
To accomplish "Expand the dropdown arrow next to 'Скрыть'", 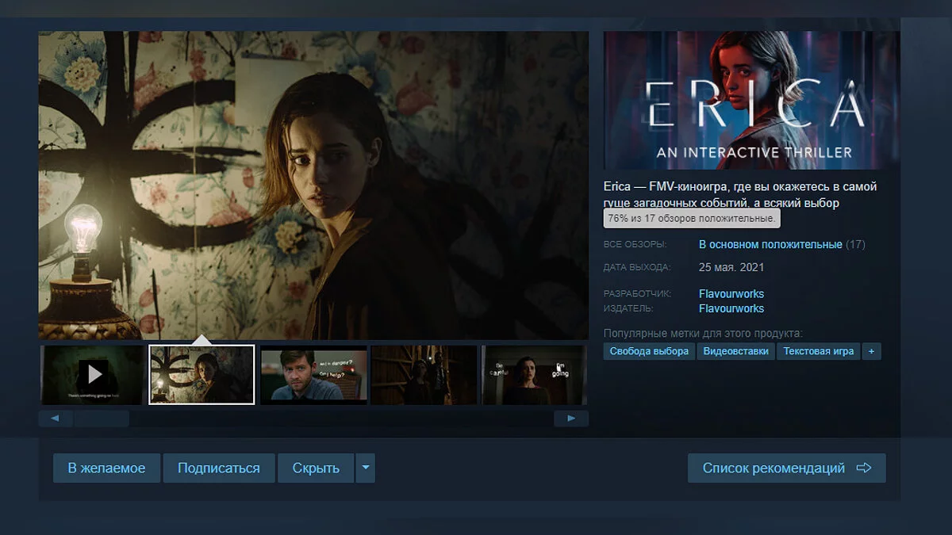I will click(x=365, y=468).
